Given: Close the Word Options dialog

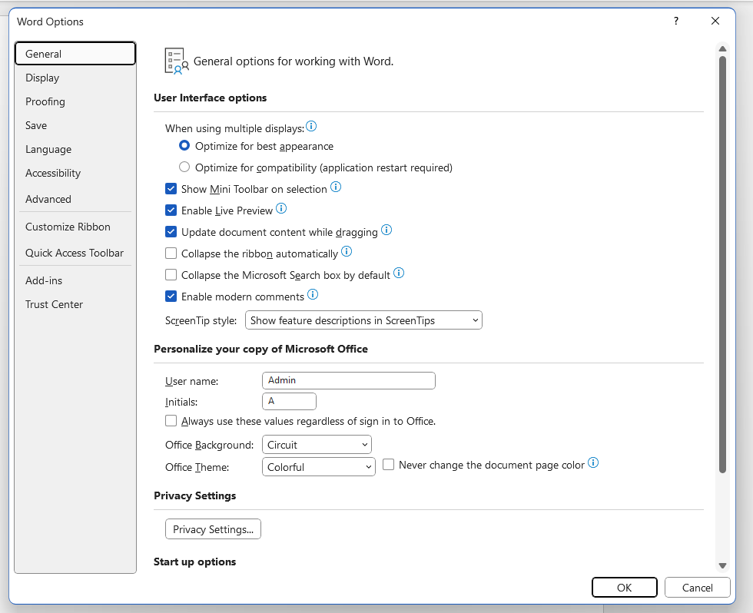Looking at the screenshot, I should coord(715,21).
